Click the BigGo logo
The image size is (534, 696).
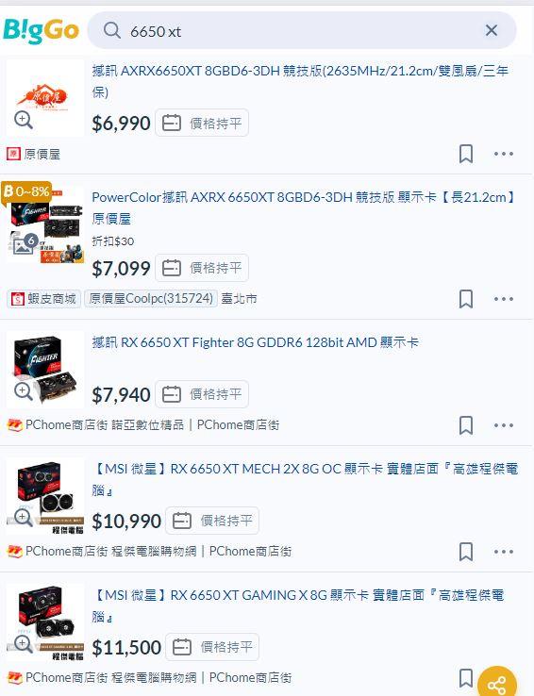[41, 30]
